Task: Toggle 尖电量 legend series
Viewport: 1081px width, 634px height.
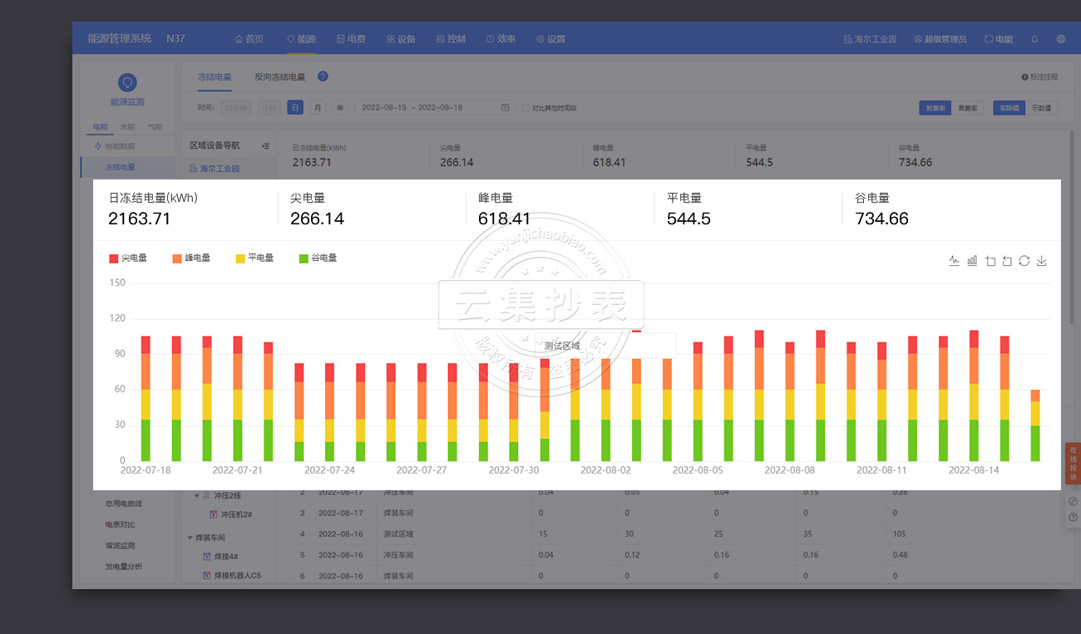Action: pyautogui.click(x=128, y=258)
